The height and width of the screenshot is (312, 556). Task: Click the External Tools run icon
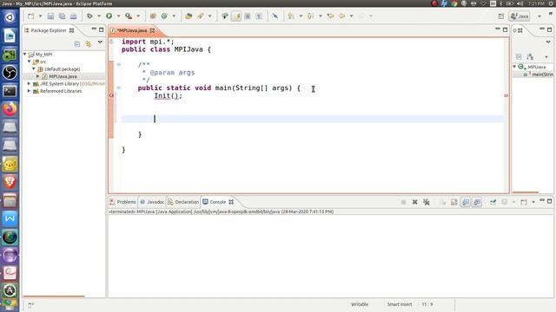[x=129, y=16]
